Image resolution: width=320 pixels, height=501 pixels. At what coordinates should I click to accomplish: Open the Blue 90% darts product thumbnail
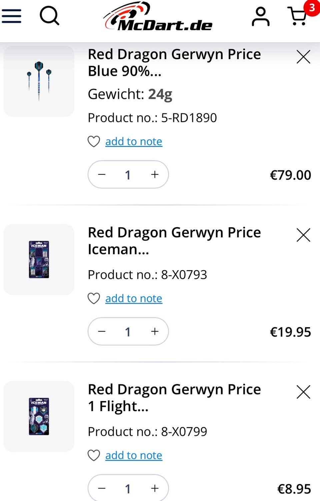39,81
